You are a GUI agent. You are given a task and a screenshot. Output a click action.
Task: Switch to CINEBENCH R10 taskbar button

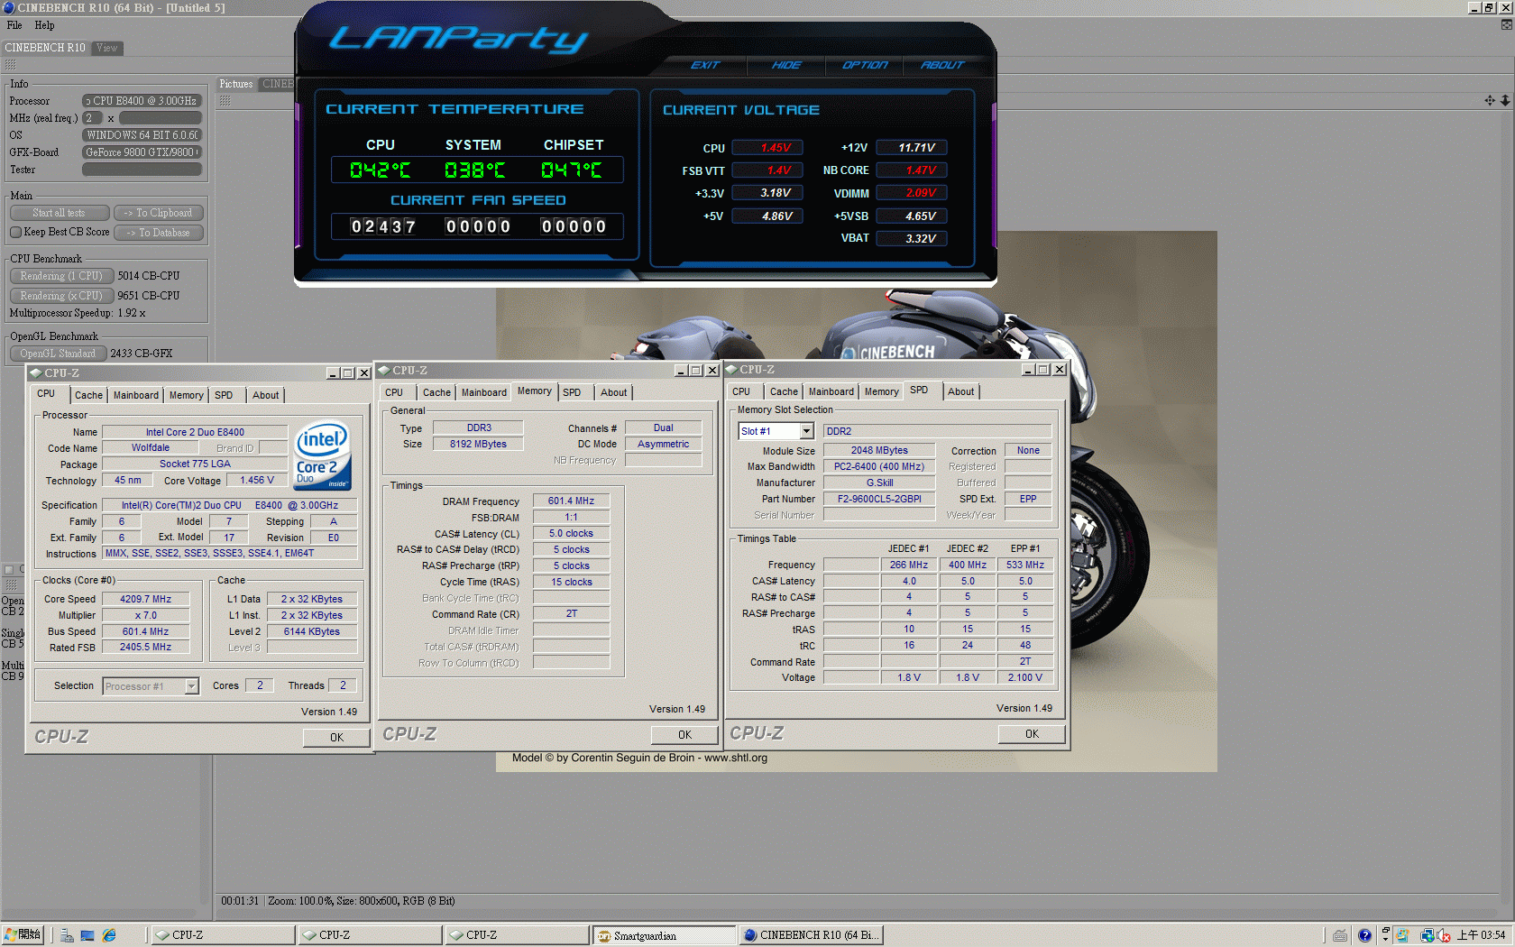[811, 935]
